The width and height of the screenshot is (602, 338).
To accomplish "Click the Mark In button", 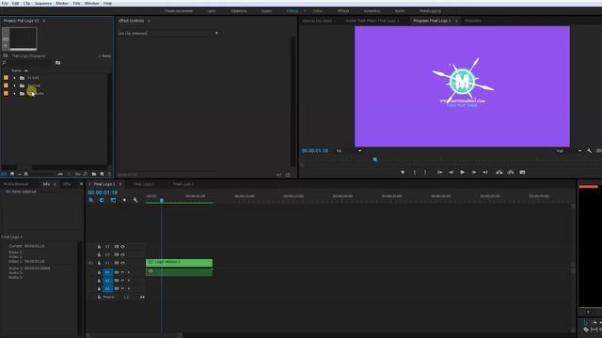I will (415, 173).
